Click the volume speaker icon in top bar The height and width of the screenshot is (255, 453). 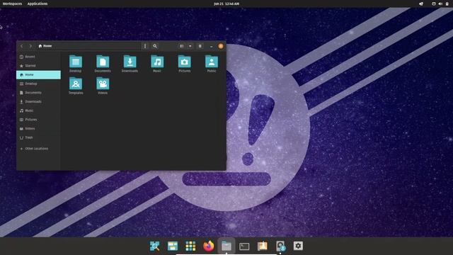tap(440, 4)
